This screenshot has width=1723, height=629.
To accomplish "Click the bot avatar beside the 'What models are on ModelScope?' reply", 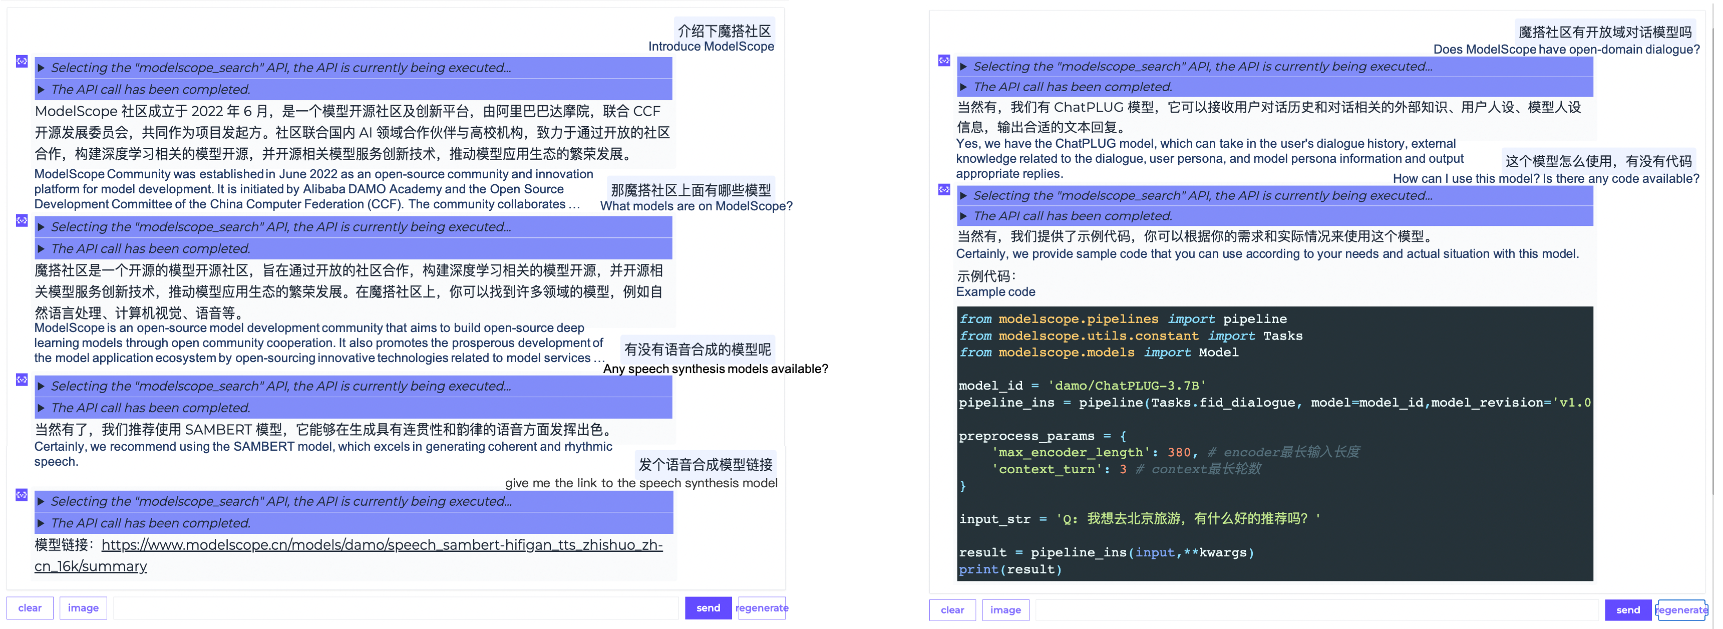I will tap(22, 221).
